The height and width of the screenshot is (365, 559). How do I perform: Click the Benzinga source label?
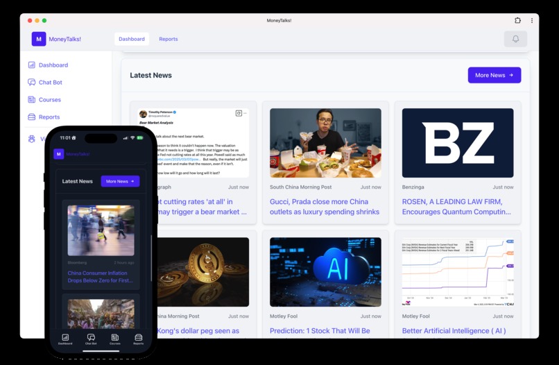pyautogui.click(x=413, y=187)
